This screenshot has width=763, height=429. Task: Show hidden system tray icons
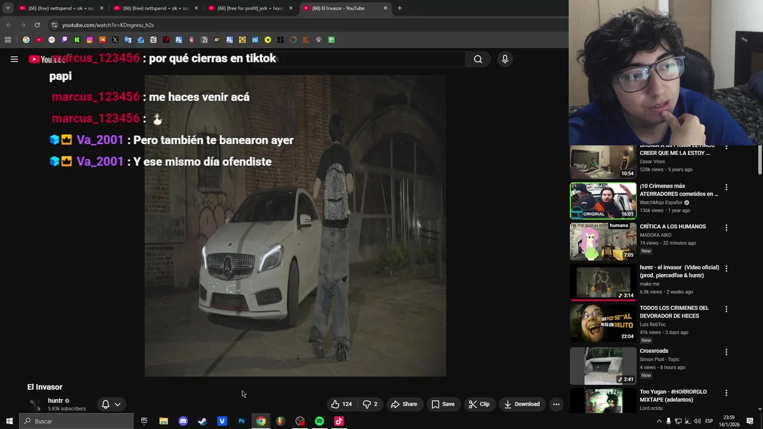point(659,421)
